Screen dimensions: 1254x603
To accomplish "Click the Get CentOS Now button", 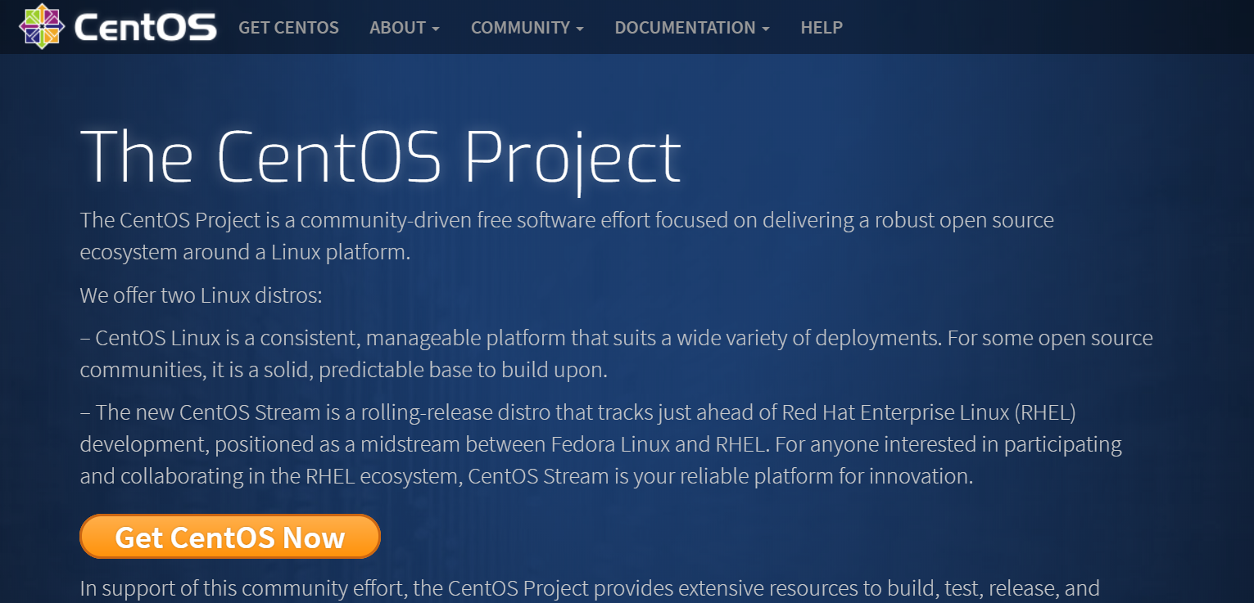I will pyautogui.click(x=230, y=537).
